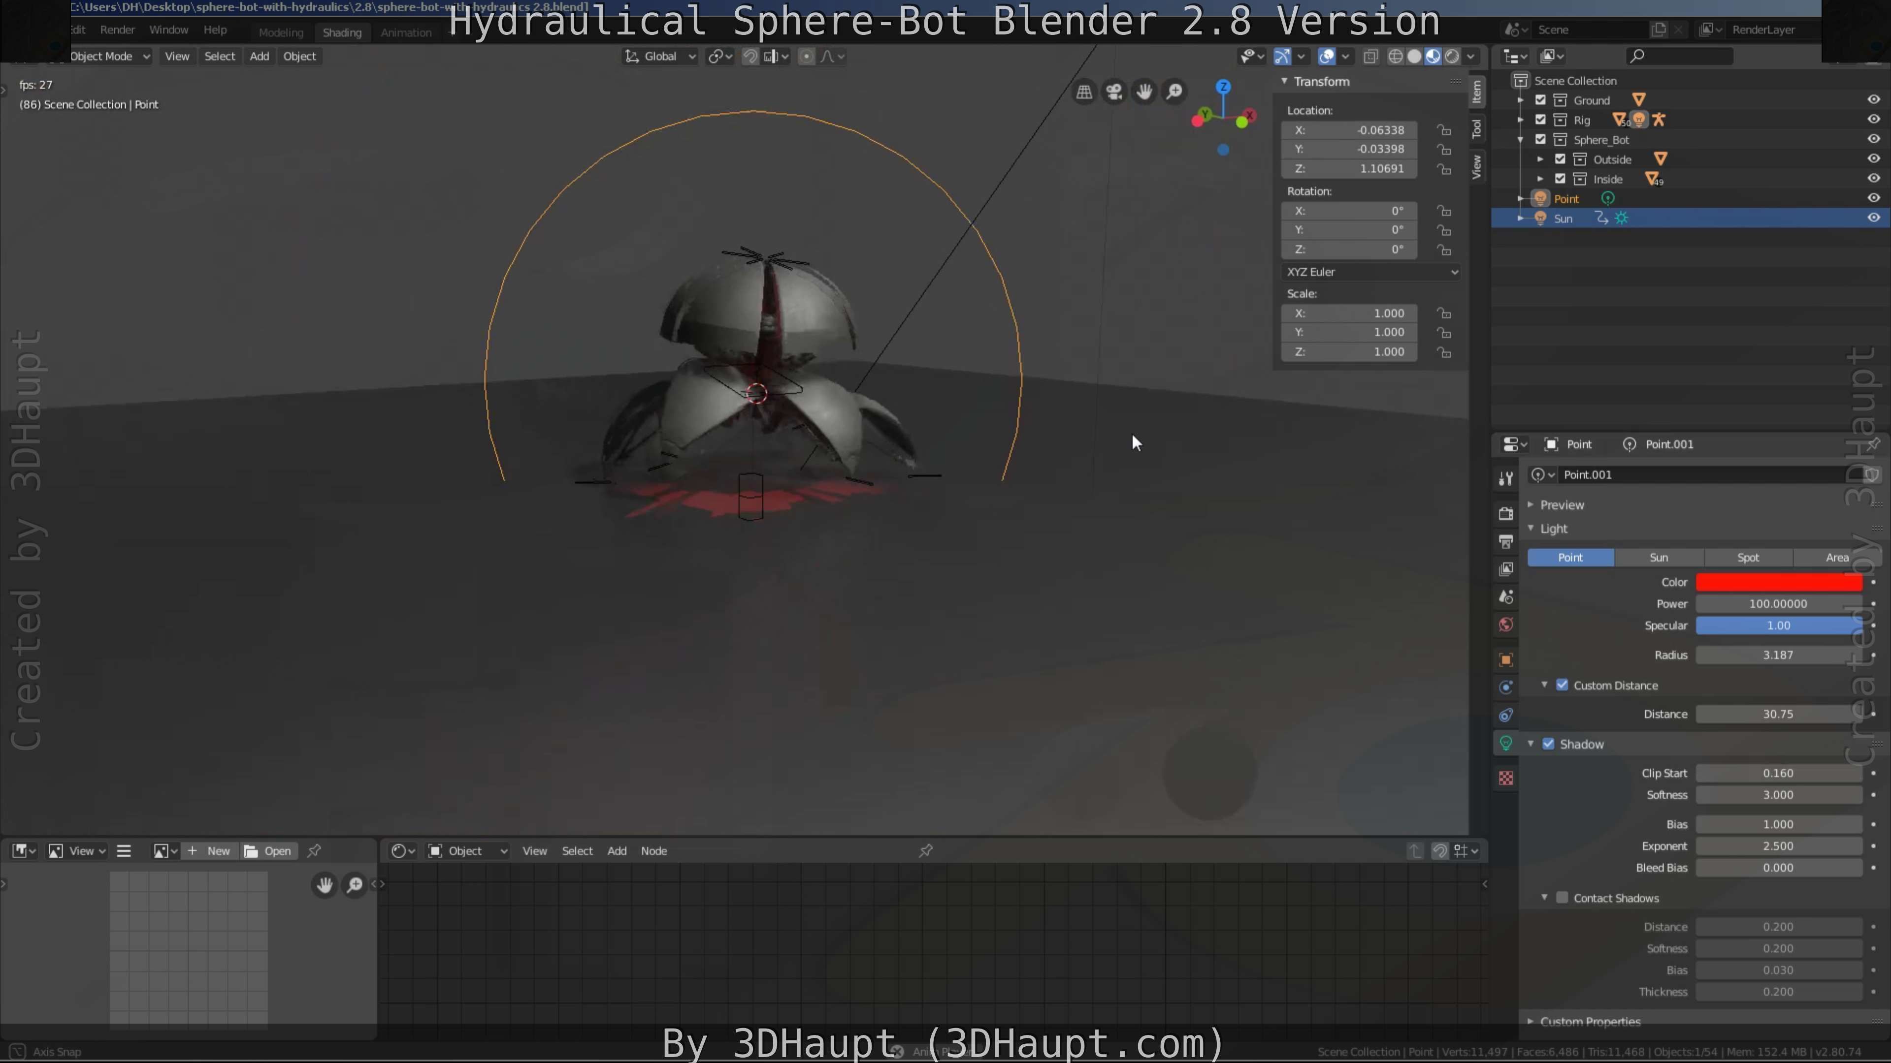
Task: Switch to the Modeling workspace tab
Action: tap(281, 32)
